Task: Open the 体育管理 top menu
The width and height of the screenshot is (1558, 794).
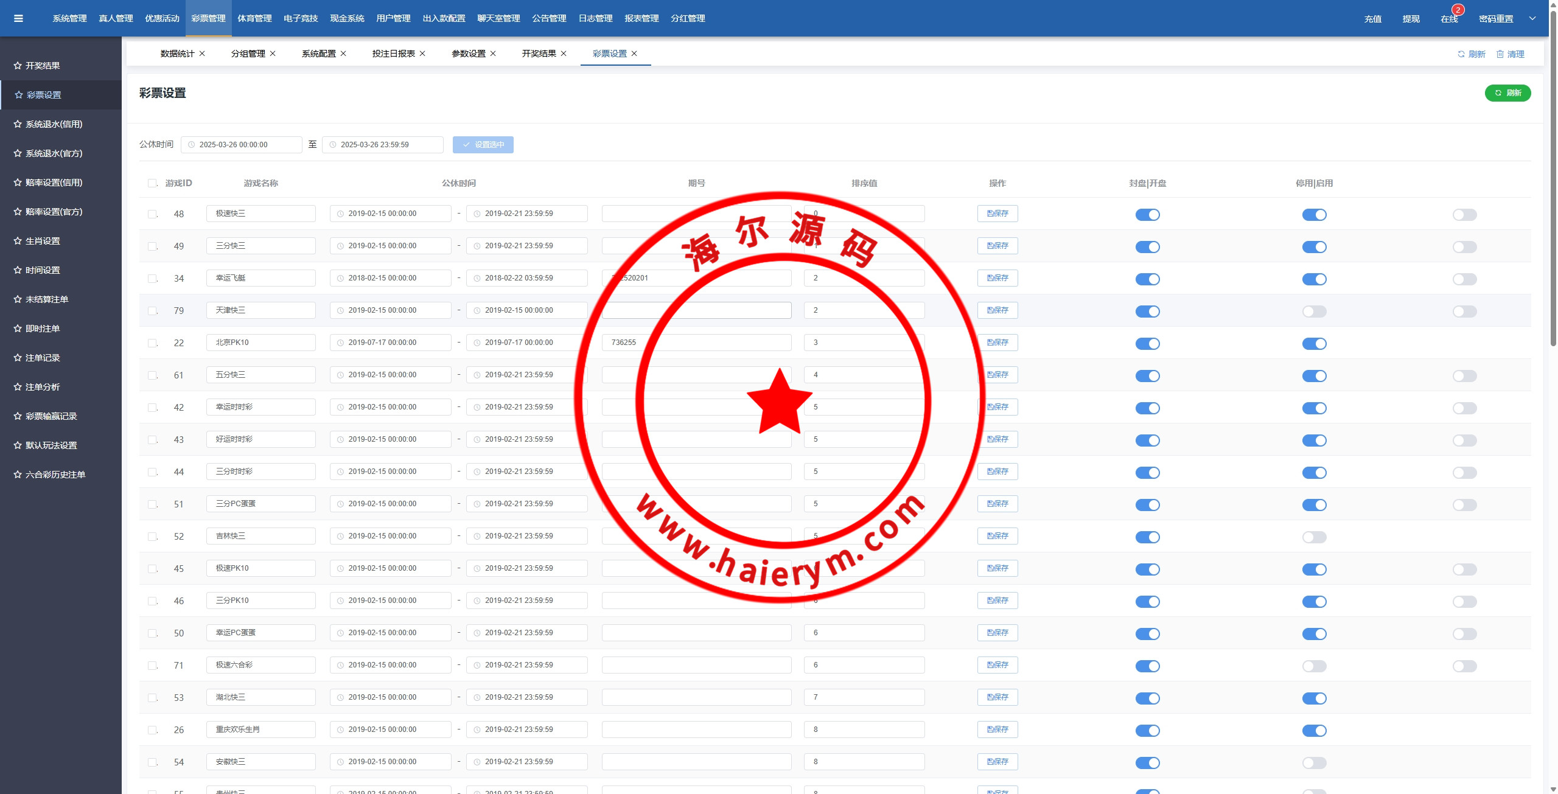Action: pos(254,18)
